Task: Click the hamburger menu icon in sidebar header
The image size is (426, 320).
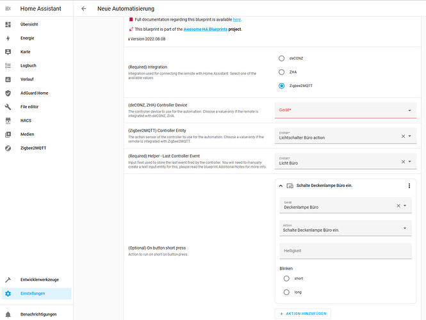Action: (8, 8)
